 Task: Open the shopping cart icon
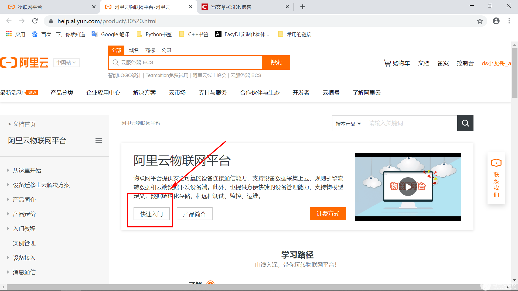tap(387, 63)
